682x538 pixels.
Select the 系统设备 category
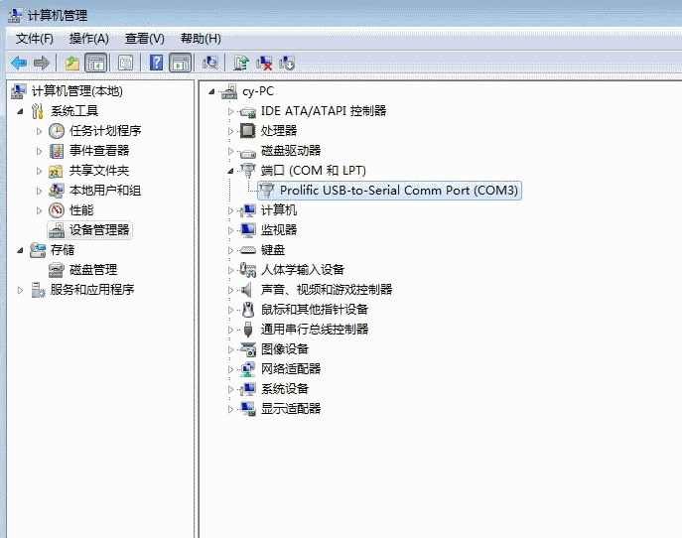(x=285, y=389)
